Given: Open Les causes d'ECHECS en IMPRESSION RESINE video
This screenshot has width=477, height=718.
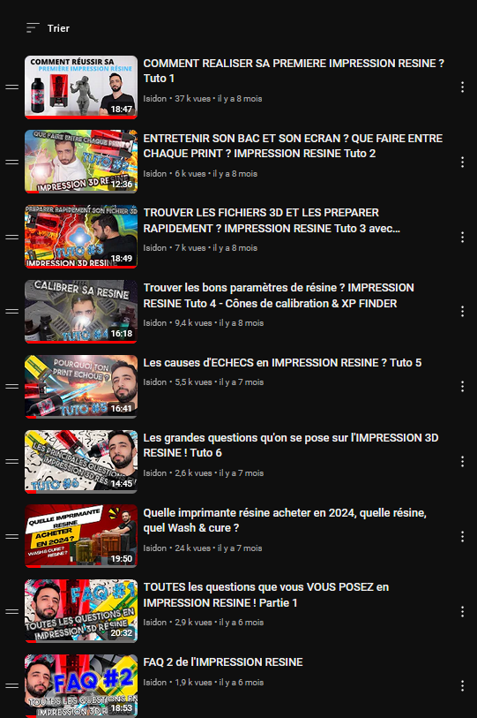Looking at the screenshot, I should [282, 363].
